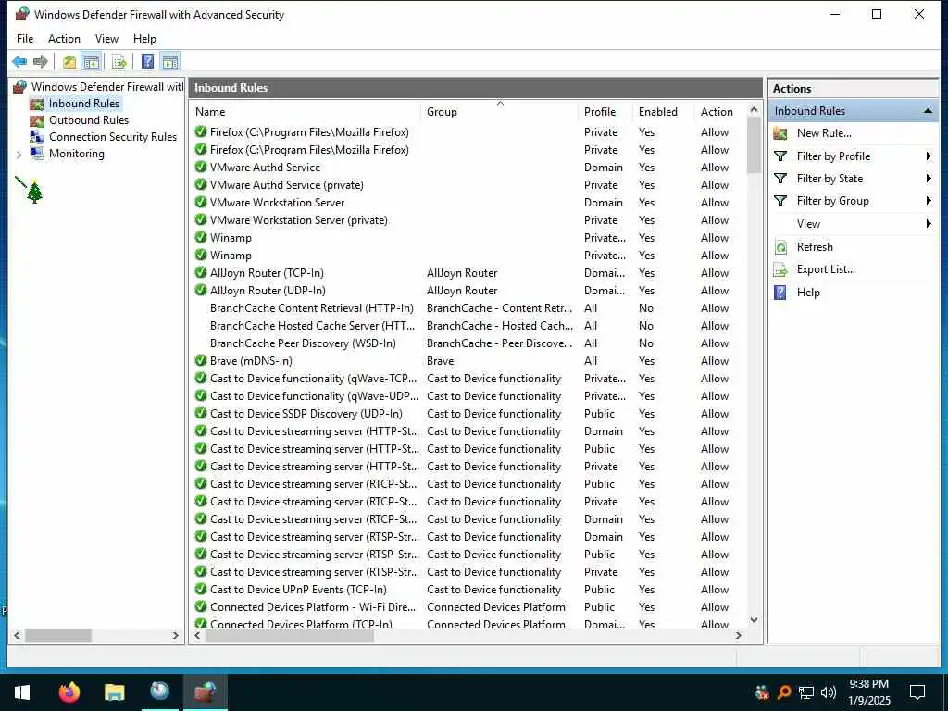The height and width of the screenshot is (711, 948).
Task: Open the Help menu in menu bar
Action: click(x=144, y=39)
